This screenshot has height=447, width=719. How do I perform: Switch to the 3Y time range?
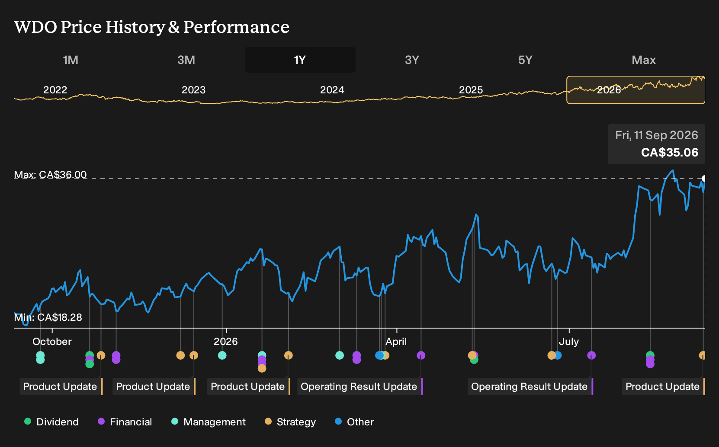coord(412,60)
